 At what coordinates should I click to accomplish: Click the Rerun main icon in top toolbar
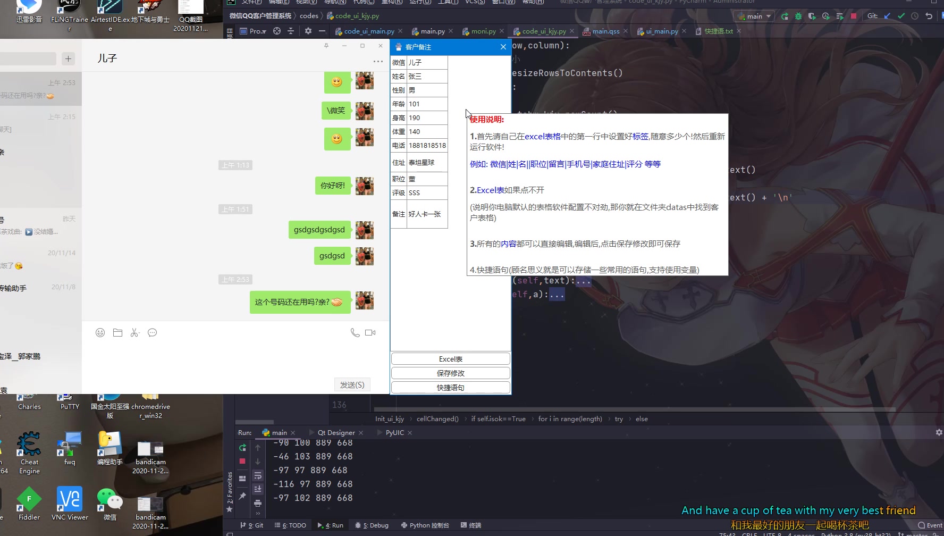785,16
